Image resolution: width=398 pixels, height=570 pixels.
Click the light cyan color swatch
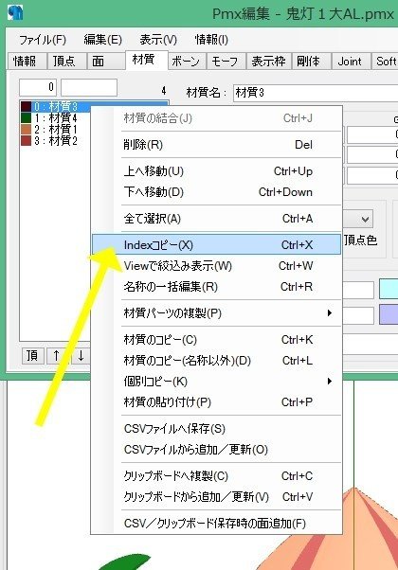tap(389, 289)
